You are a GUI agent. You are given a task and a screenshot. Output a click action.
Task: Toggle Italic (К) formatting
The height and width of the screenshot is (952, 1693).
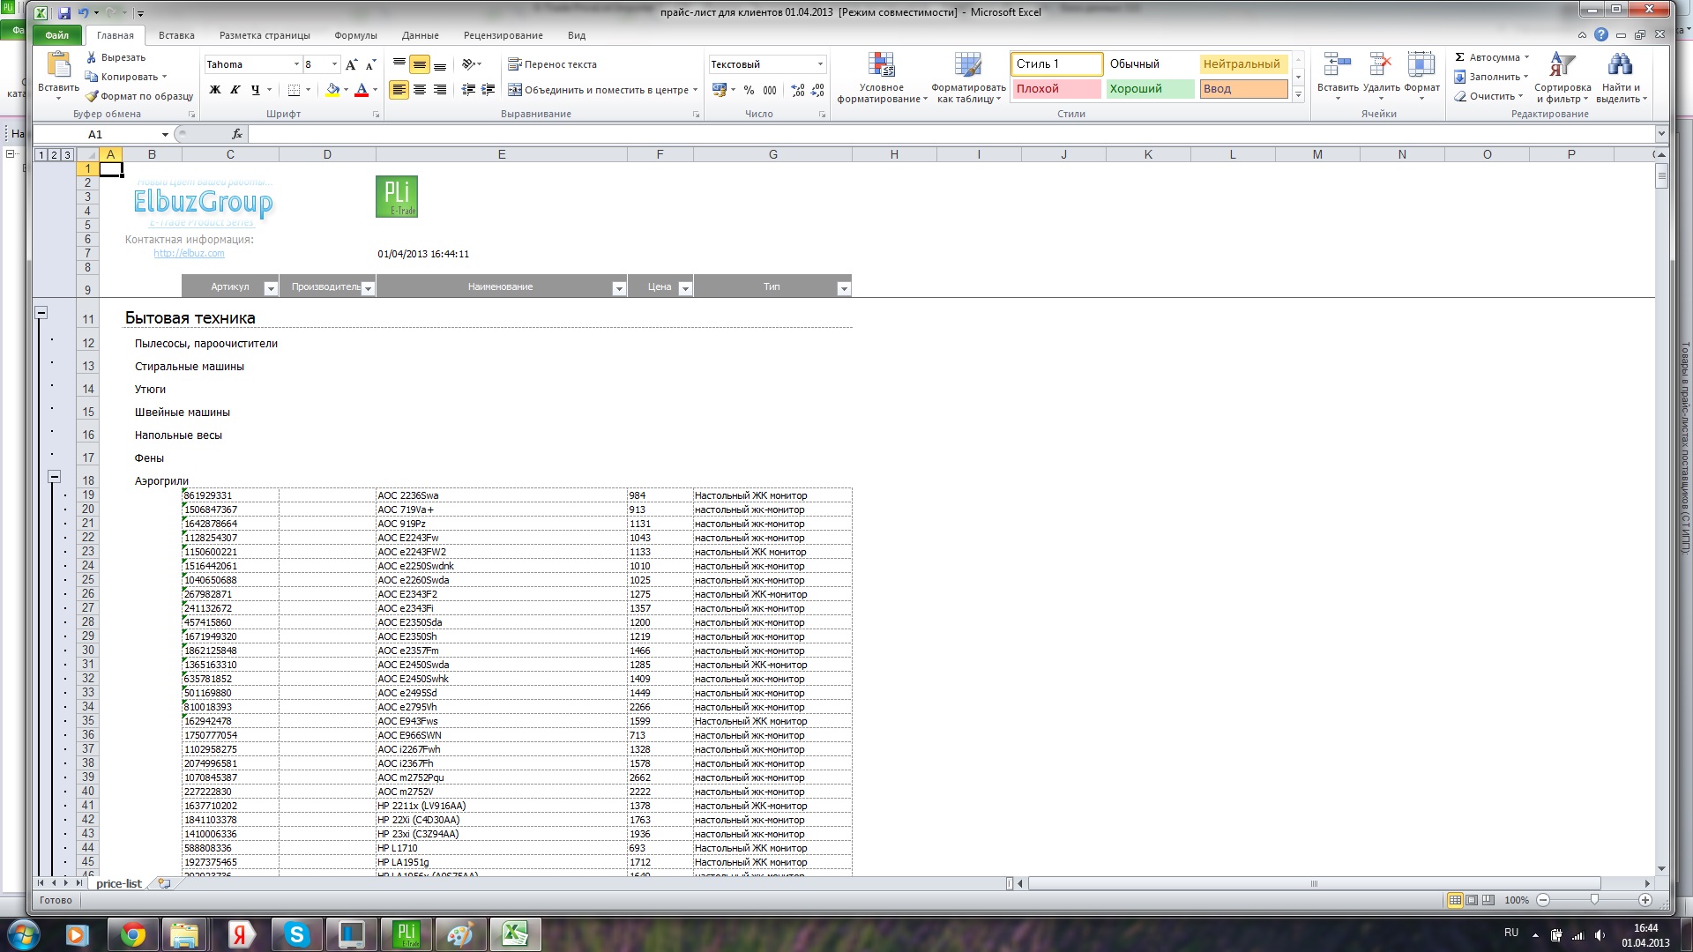coord(235,90)
